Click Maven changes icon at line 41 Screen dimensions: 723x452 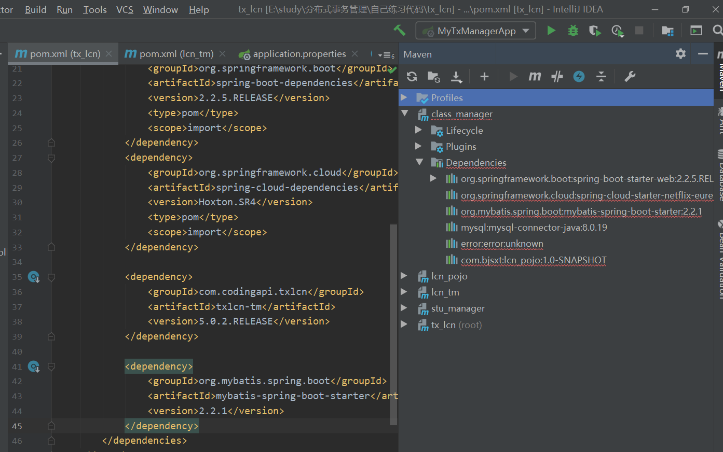(34, 367)
